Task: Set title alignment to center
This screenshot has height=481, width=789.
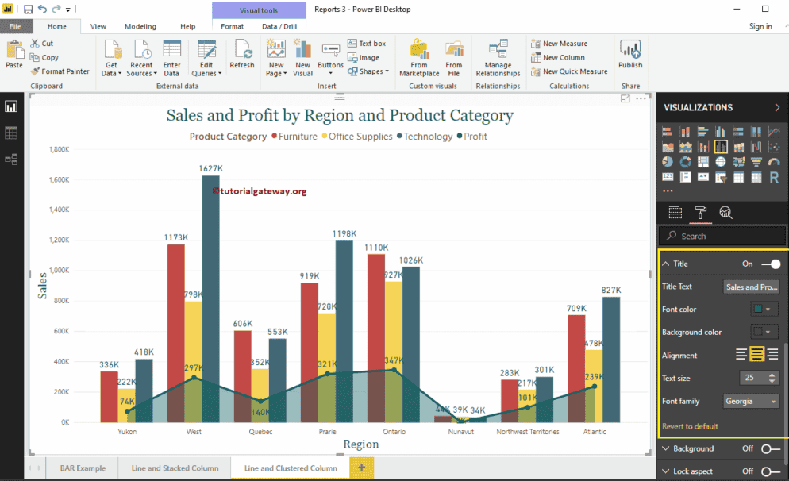Action: (x=756, y=354)
